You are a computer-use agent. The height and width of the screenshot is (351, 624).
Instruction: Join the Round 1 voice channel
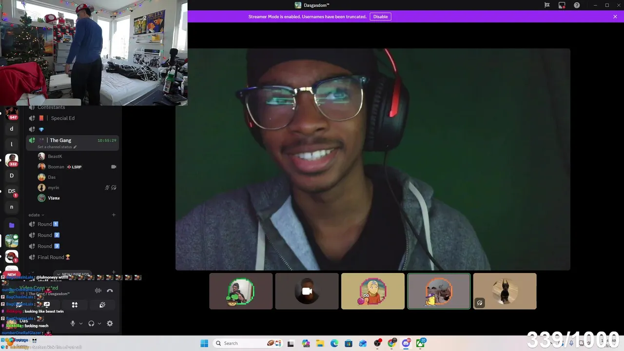73,224
